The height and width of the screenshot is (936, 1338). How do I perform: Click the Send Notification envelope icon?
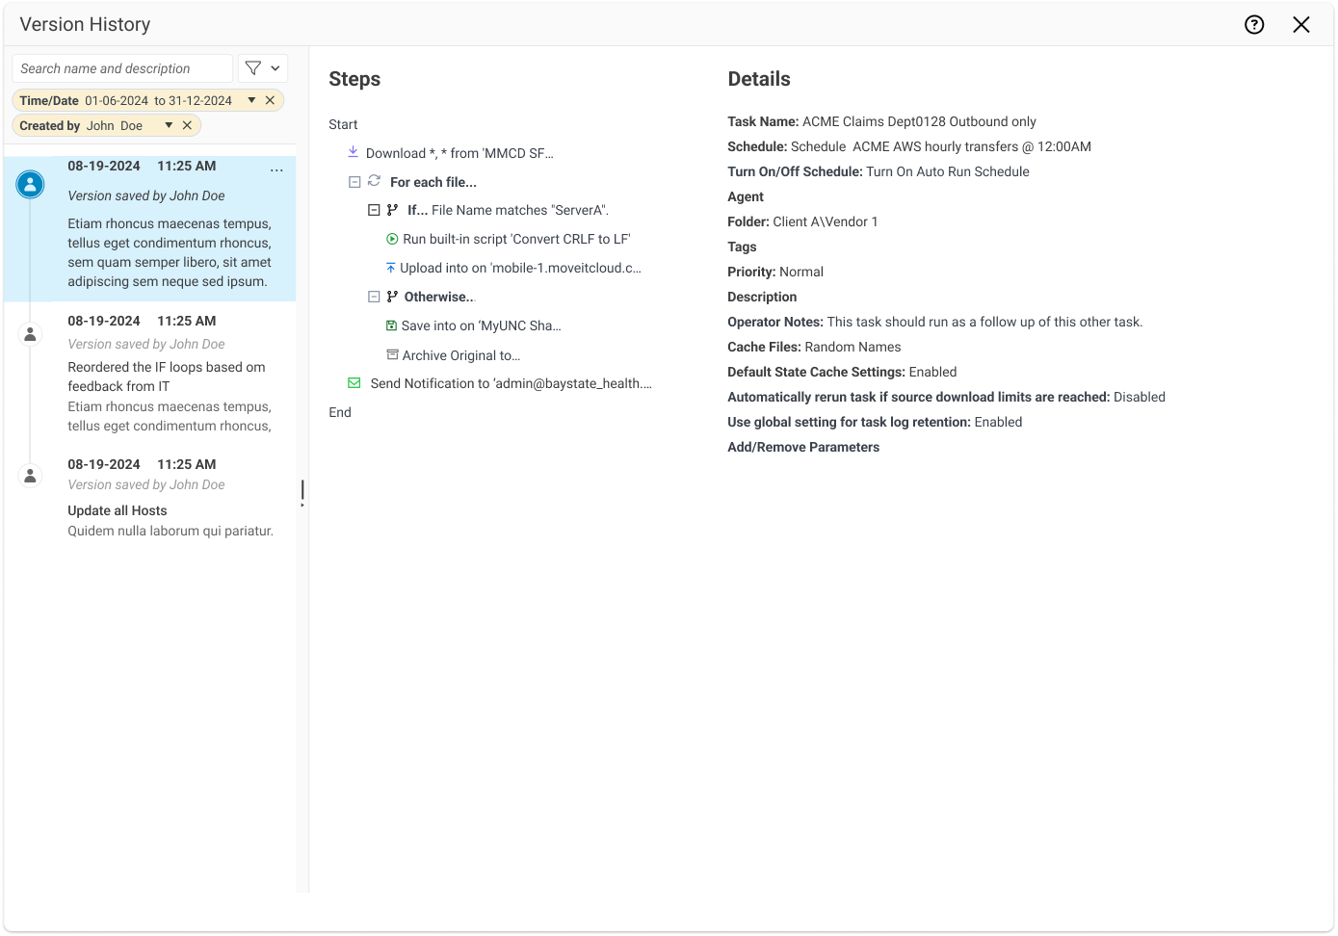coord(354,383)
